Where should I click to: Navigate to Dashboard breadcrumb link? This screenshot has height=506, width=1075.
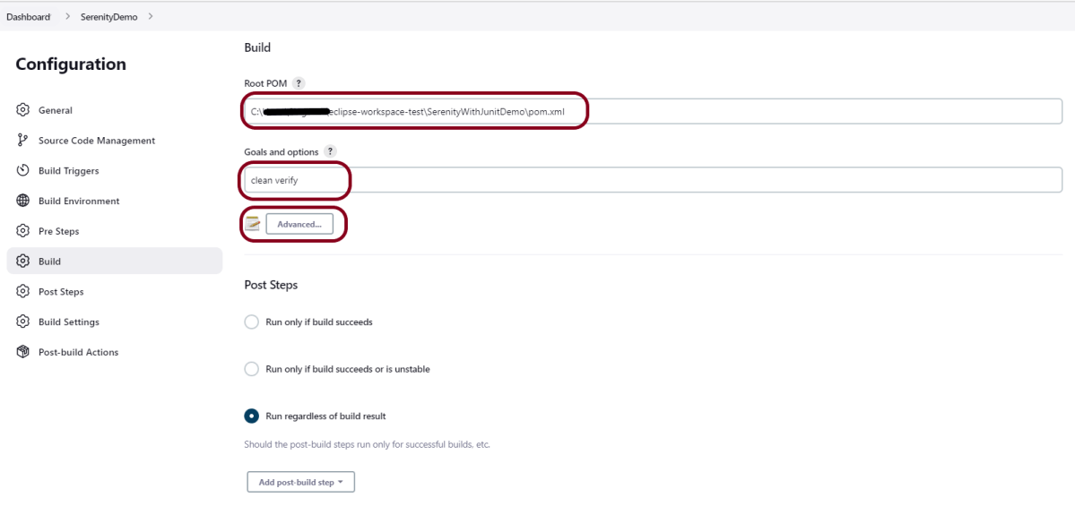click(x=29, y=17)
